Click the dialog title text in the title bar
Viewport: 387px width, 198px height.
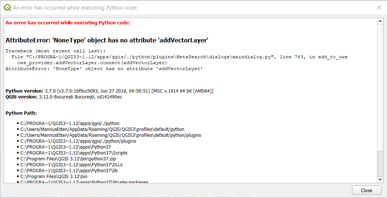click(x=75, y=8)
